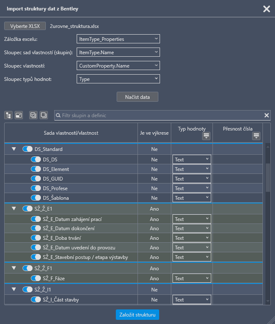Viewport: 275px width, 324px height.
Task: Toggle the SŽ_Ž_F1 group switch
Action: (27, 268)
